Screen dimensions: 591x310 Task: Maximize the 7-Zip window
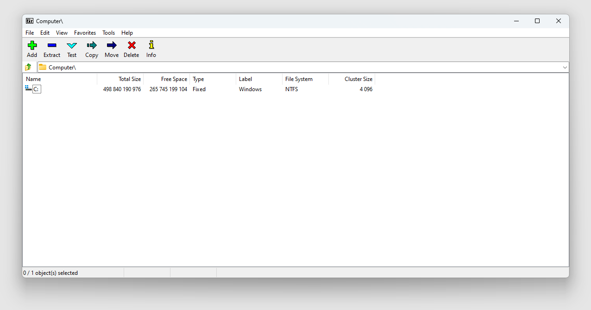(x=537, y=21)
